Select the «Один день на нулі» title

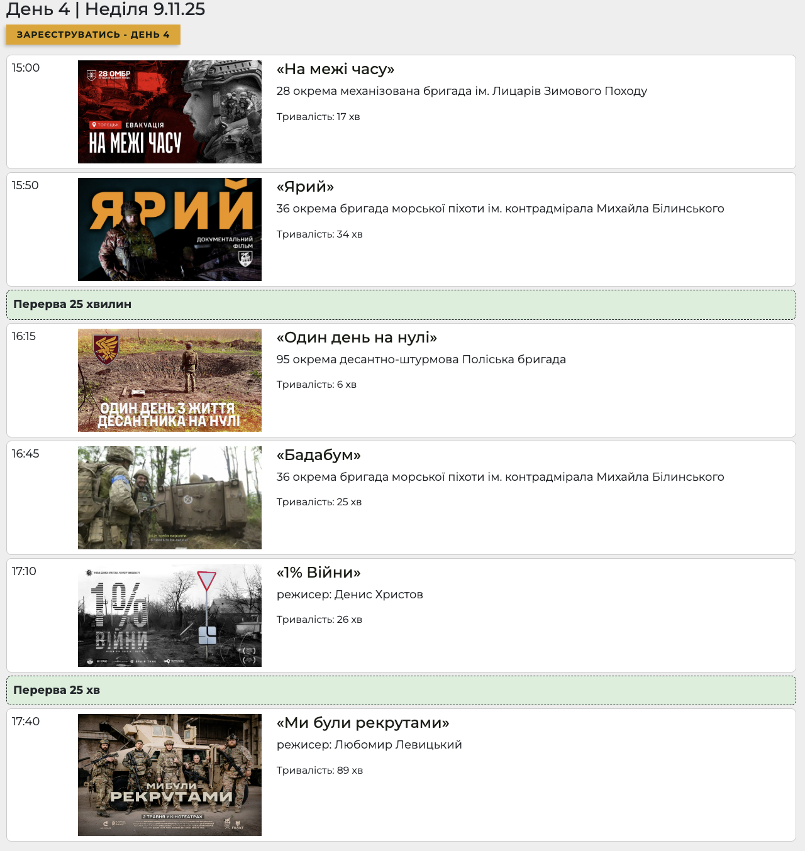(x=357, y=338)
